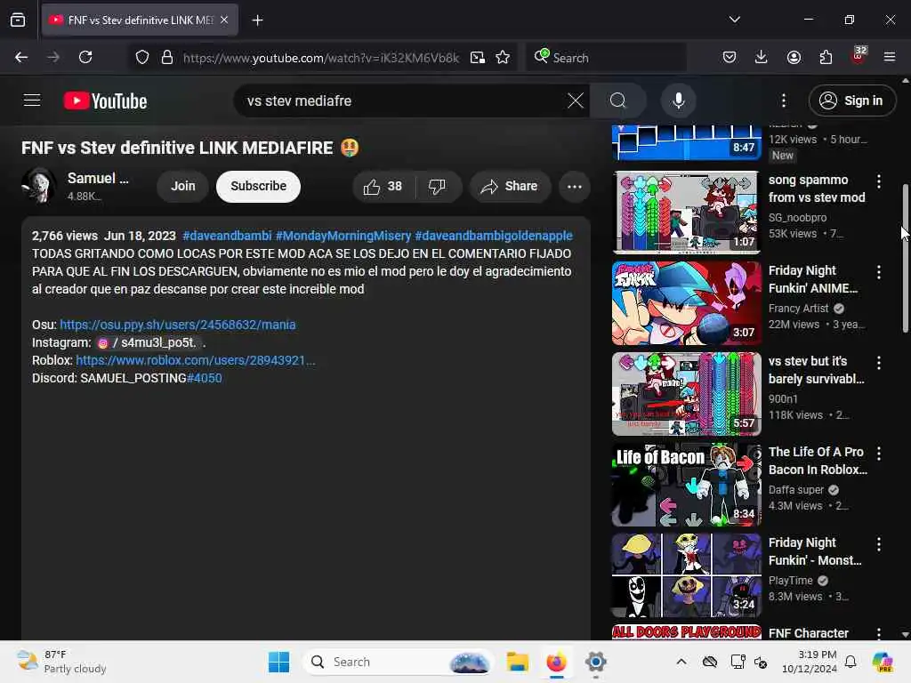Open YouTube settings three-dot menu
The image size is (911, 683).
[x=783, y=100]
